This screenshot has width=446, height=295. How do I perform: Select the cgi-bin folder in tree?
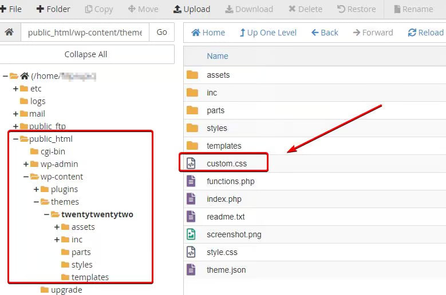(53, 152)
